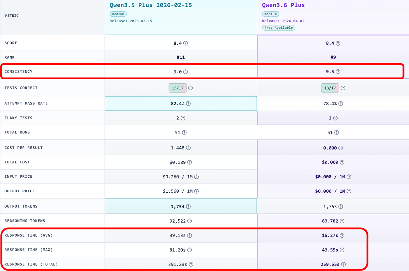
Task: Show tooltip icon for cost per result 1.448
Action: click(x=188, y=148)
